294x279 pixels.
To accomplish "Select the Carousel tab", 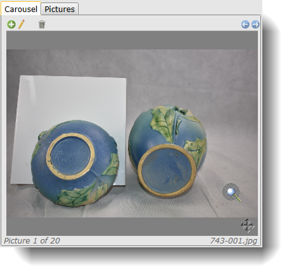I will click(21, 9).
